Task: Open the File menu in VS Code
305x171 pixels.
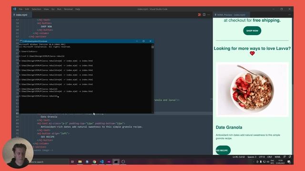Action: [20, 9]
